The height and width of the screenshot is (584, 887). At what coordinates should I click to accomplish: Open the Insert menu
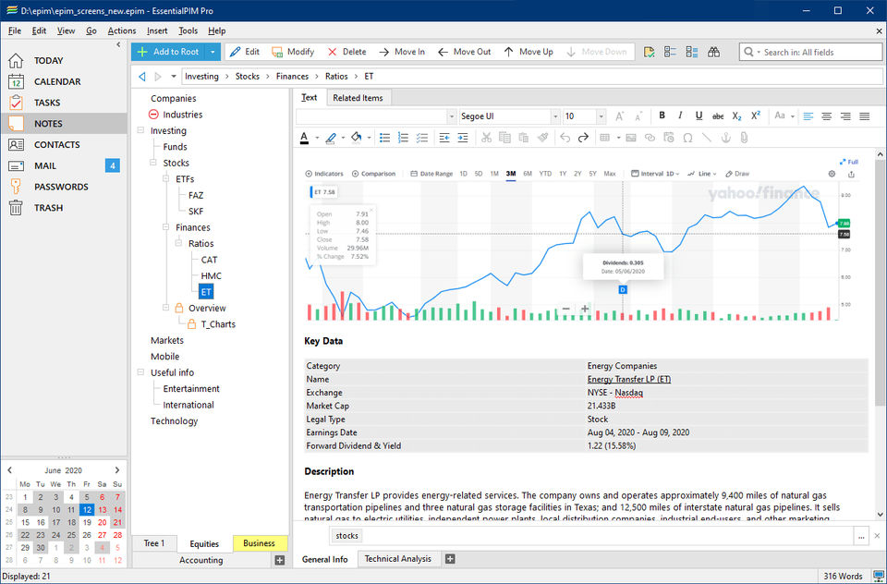click(x=157, y=30)
